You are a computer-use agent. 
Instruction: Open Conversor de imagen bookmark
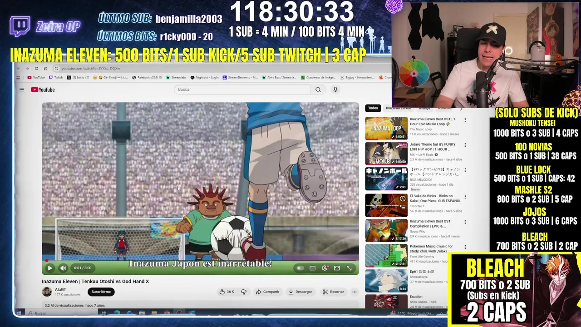pyautogui.click(x=318, y=78)
